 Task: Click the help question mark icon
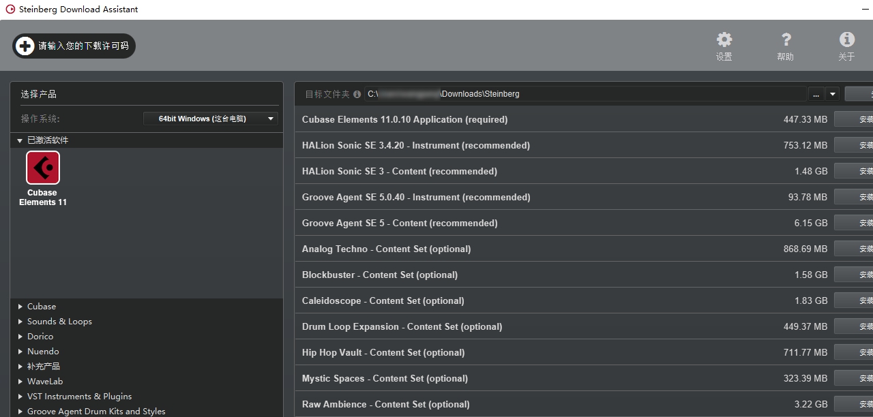(x=786, y=40)
